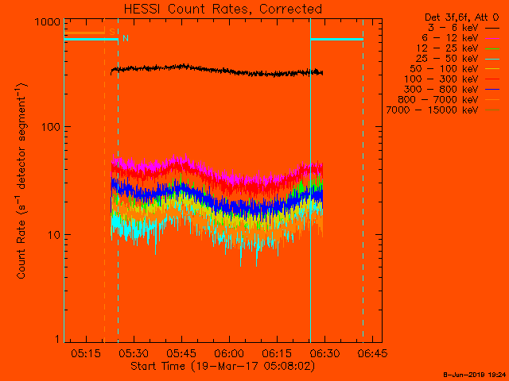Select the '7000 - 15000 keV' legend label

(x=432, y=110)
